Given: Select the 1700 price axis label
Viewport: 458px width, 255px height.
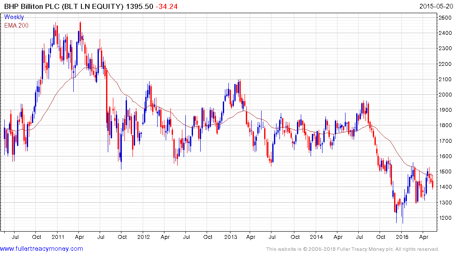Looking at the screenshot, I should pos(445,141).
